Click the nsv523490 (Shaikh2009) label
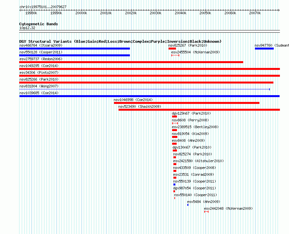 pos(140,106)
